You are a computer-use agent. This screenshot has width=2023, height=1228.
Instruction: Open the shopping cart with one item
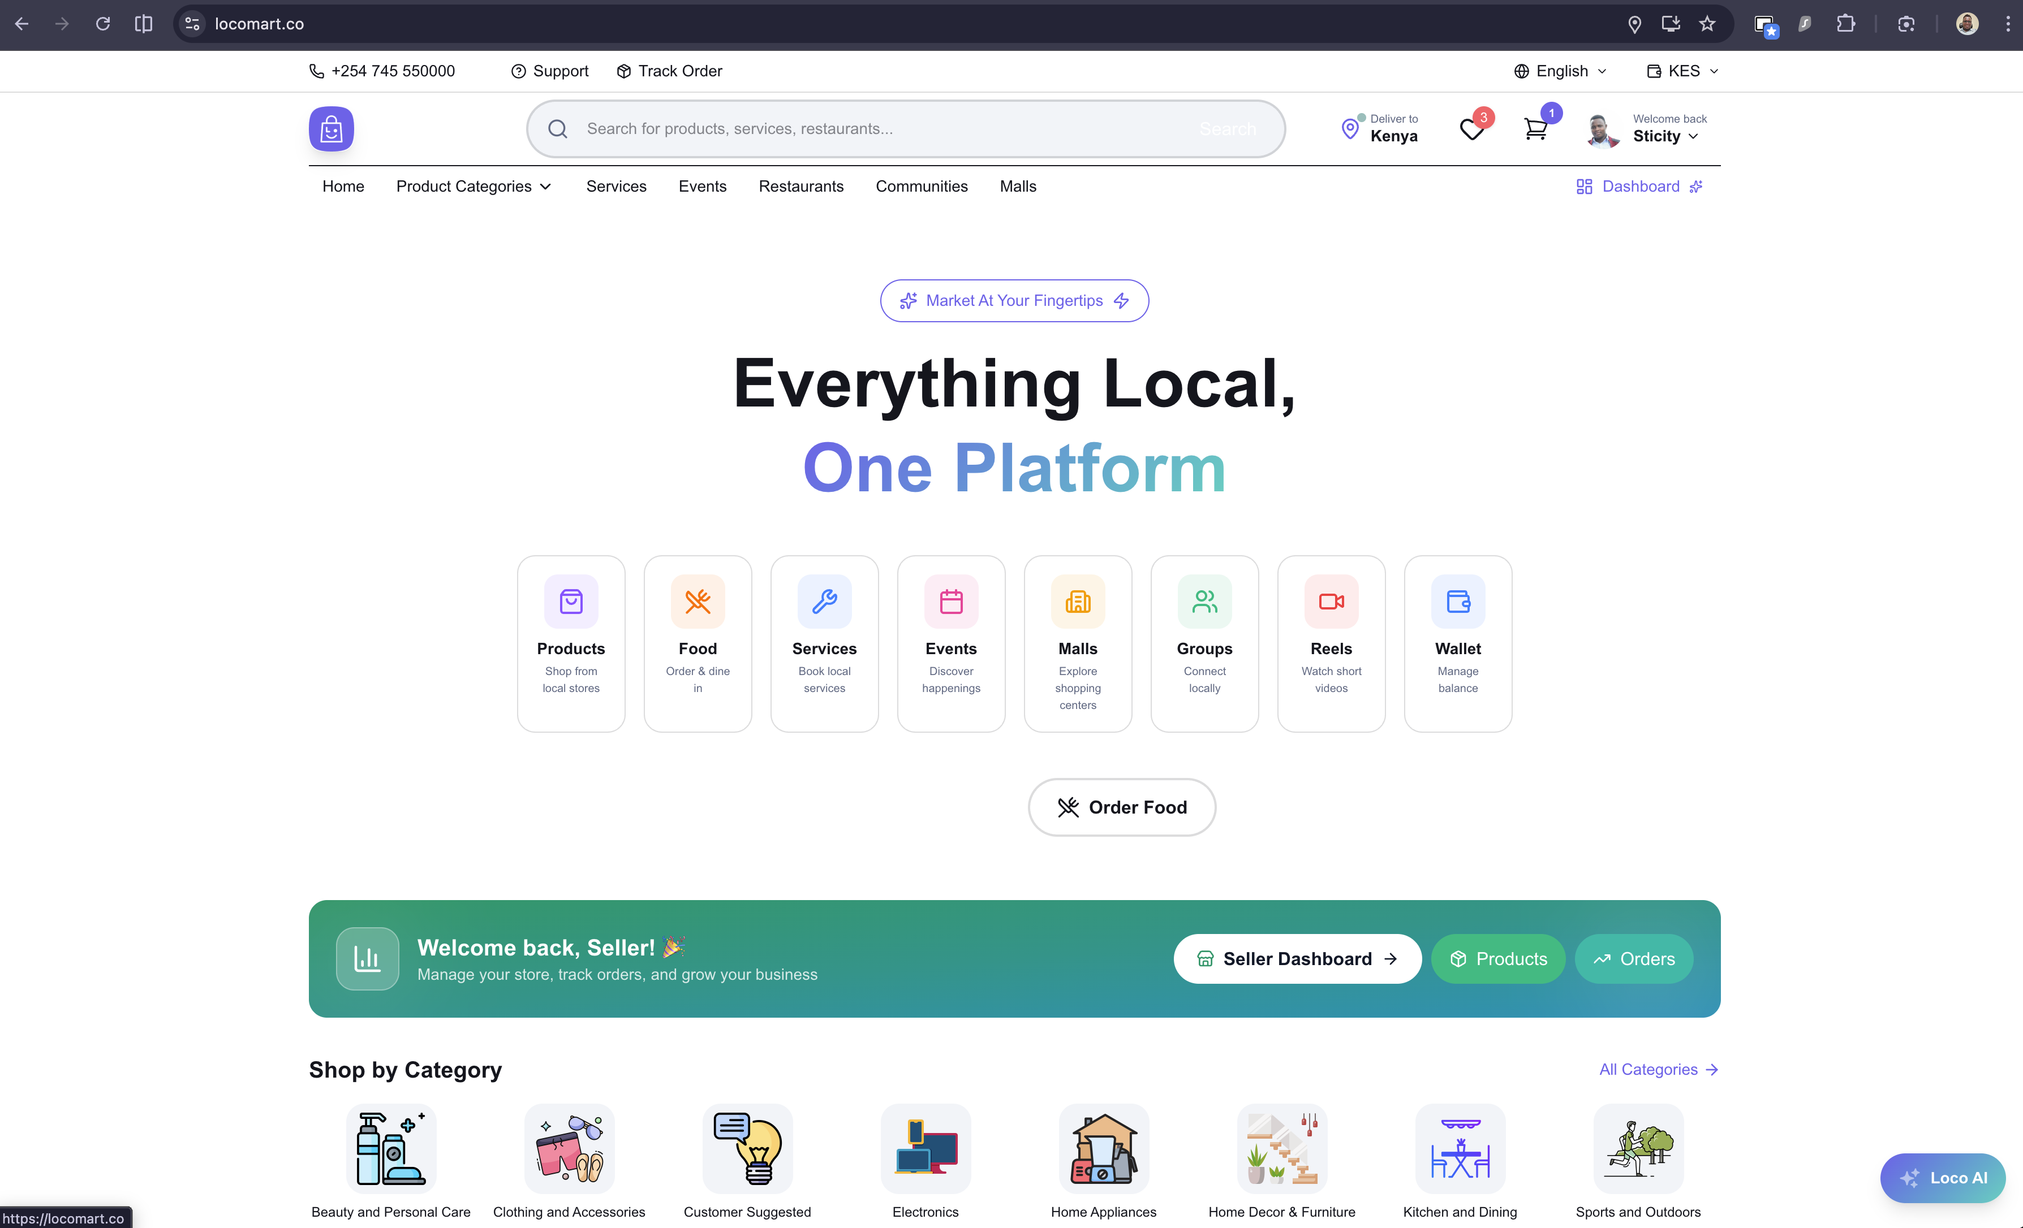(x=1534, y=129)
